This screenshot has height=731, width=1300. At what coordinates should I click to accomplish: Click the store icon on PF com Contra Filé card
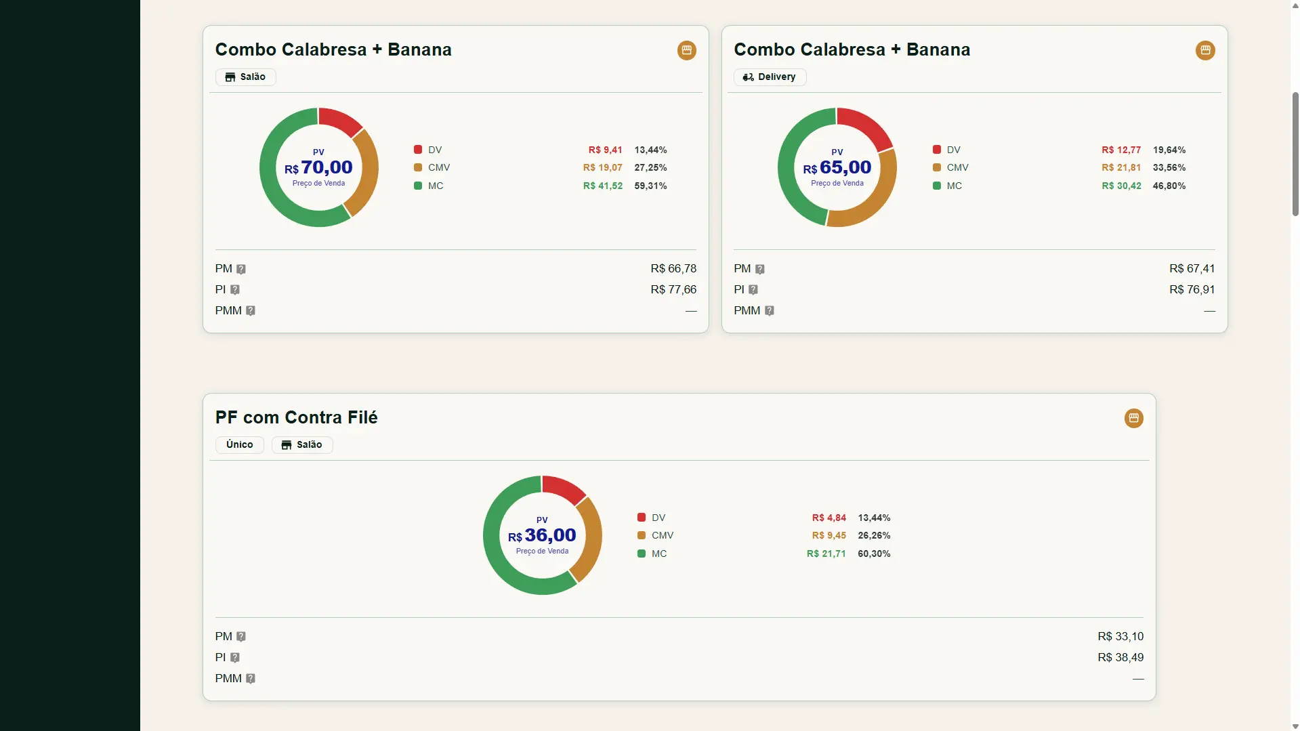point(1133,418)
